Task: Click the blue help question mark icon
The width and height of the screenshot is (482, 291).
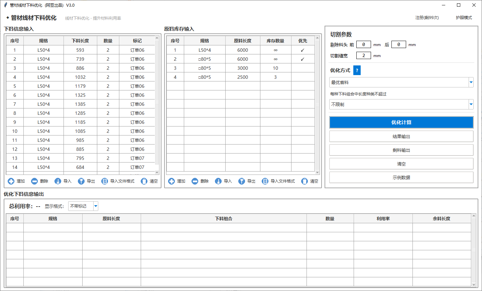Action: pyautogui.click(x=357, y=70)
